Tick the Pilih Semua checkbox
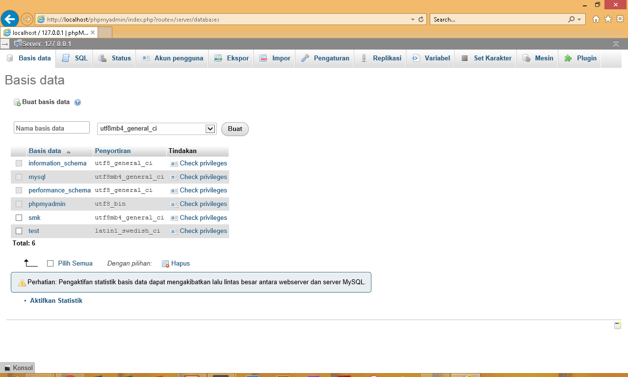628x377 pixels. pyautogui.click(x=50, y=263)
